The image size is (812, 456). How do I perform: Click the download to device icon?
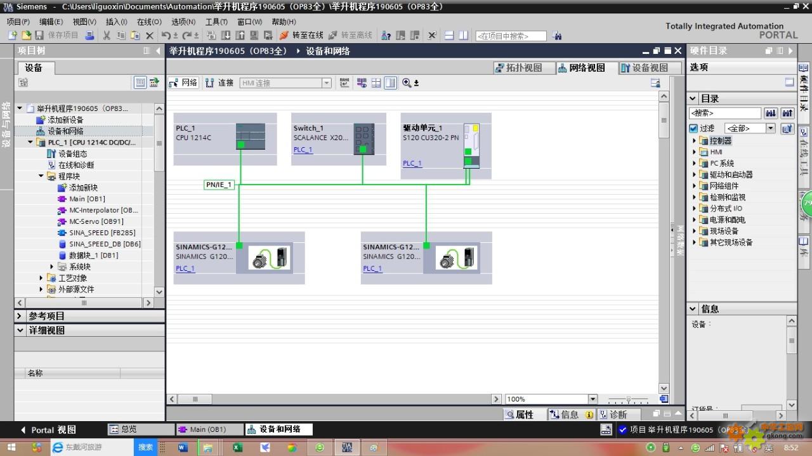226,36
